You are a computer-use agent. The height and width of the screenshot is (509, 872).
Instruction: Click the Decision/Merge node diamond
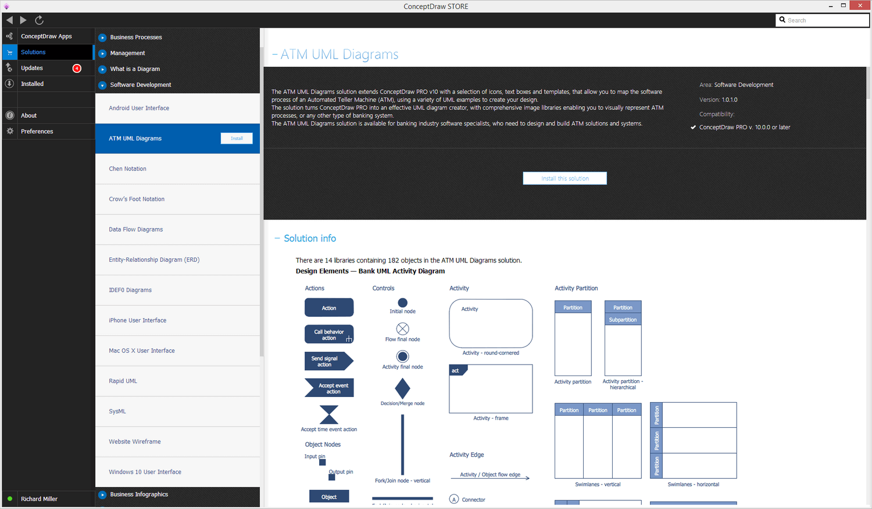[402, 388]
